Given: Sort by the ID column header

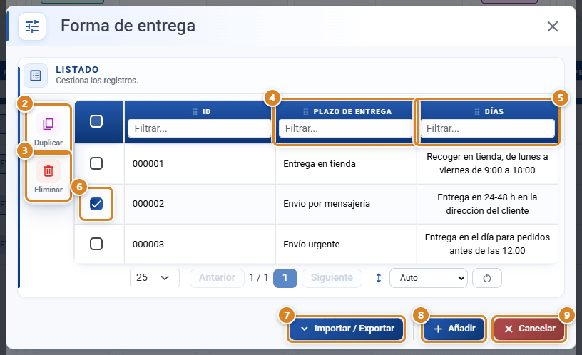Looking at the screenshot, I should pos(206,112).
